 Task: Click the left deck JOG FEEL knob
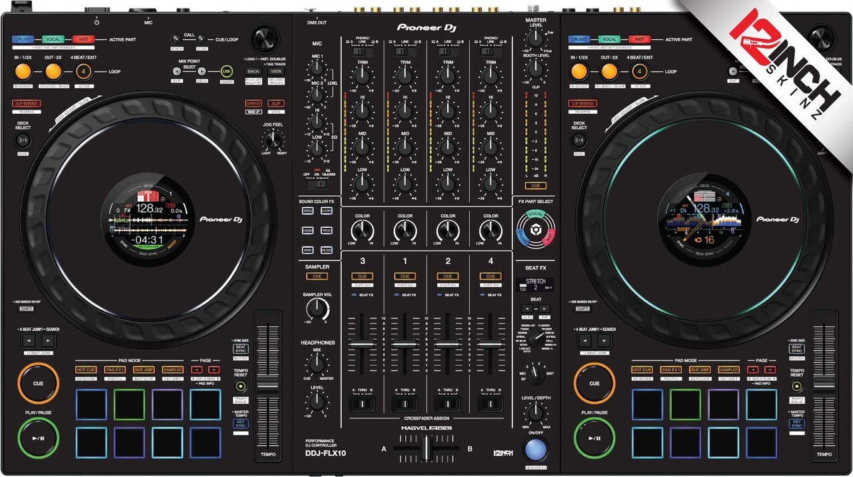click(272, 140)
